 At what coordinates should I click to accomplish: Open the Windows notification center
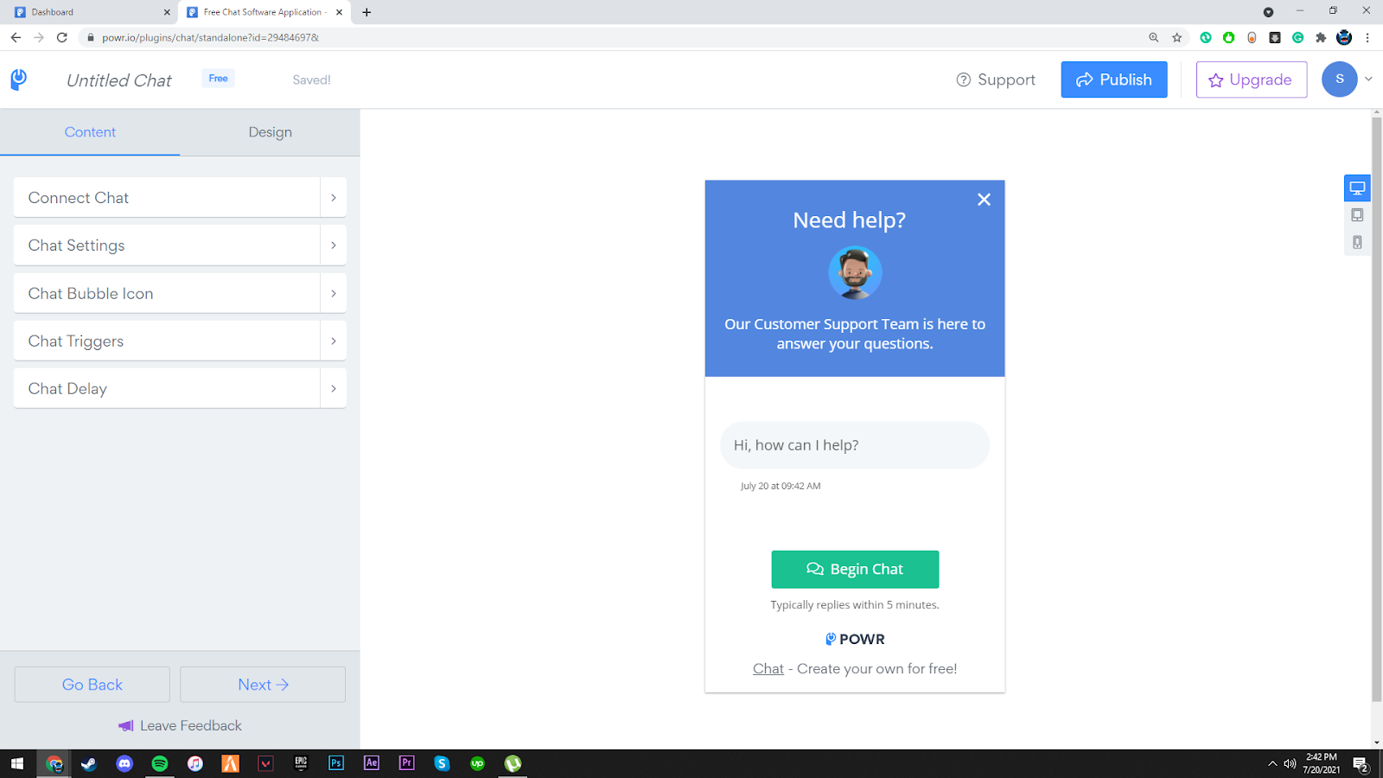[x=1361, y=764]
